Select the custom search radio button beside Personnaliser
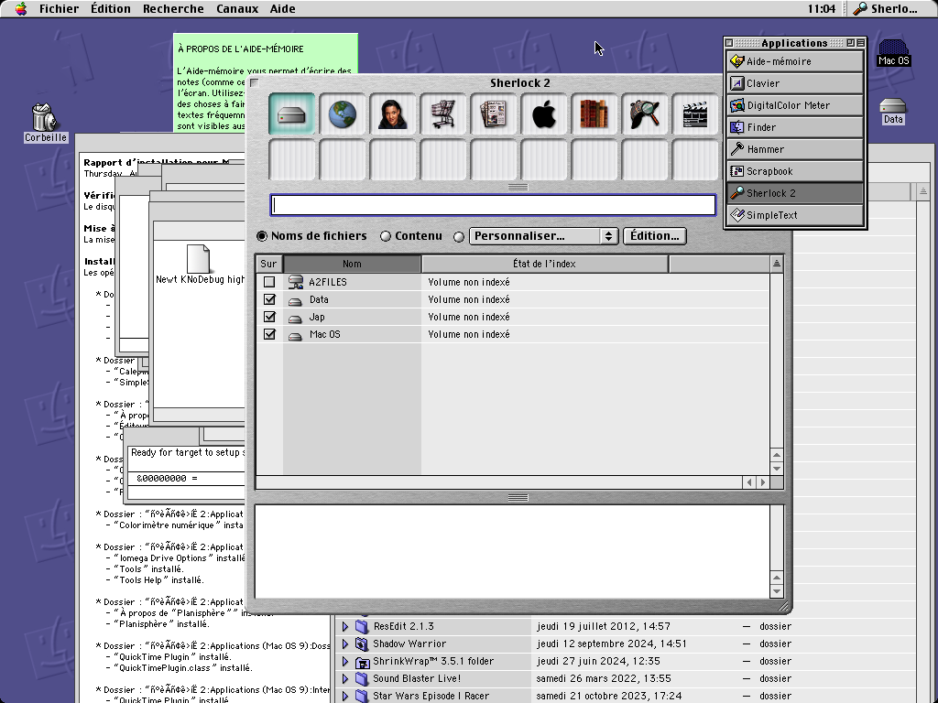 coord(459,237)
